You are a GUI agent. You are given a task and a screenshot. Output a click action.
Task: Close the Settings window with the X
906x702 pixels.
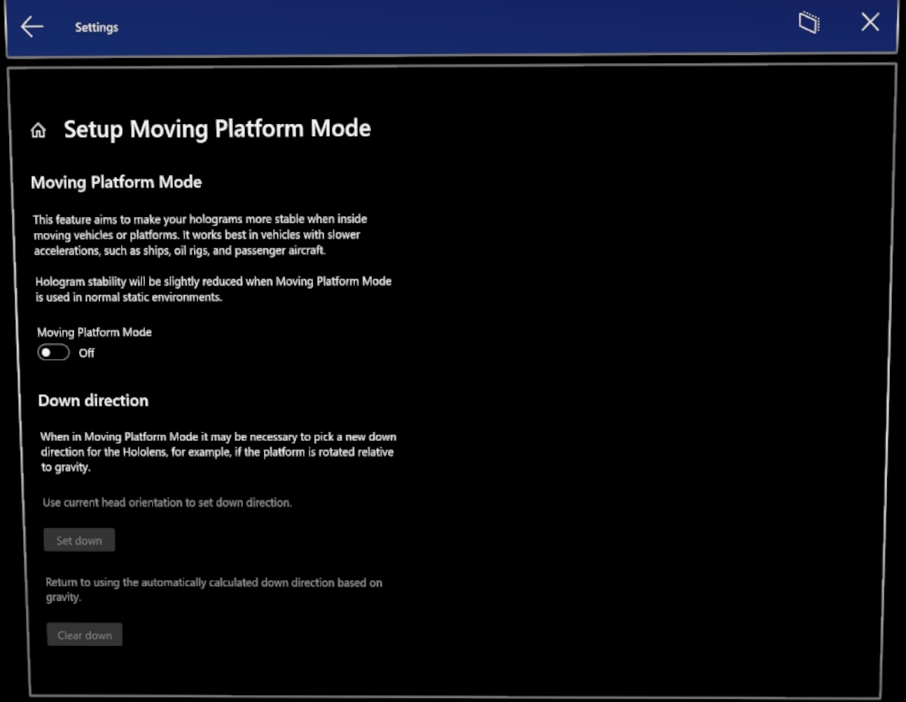tap(870, 22)
